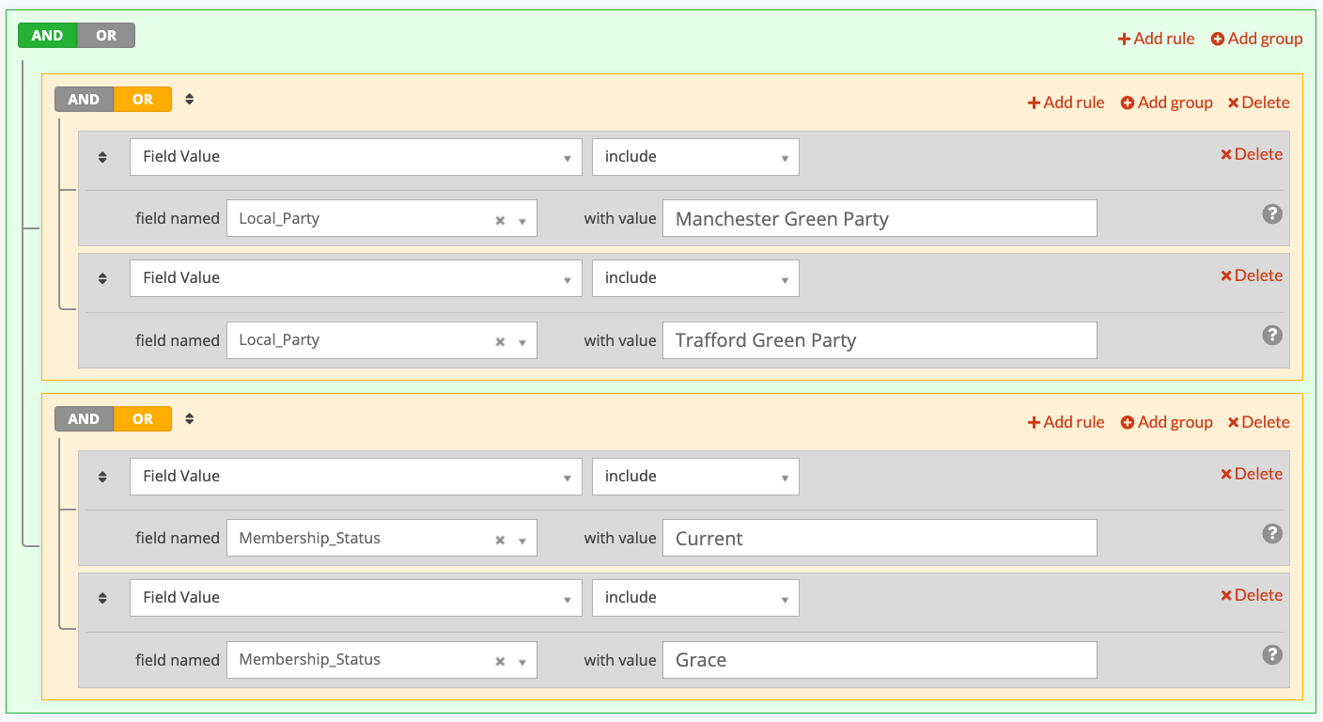
Task: Switch Membership_Status group to AND
Action: pos(85,419)
